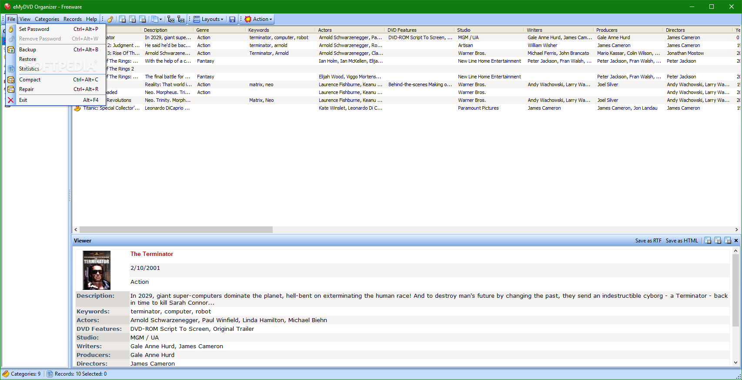Open the Layouts dropdown
The image size is (742, 380).
(x=208, y=19)
